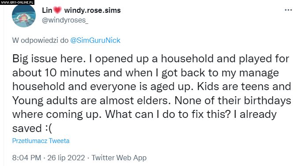Click the name Lin before the heart
The width and height of the screenshot is (301, 166).
point(47,10)
